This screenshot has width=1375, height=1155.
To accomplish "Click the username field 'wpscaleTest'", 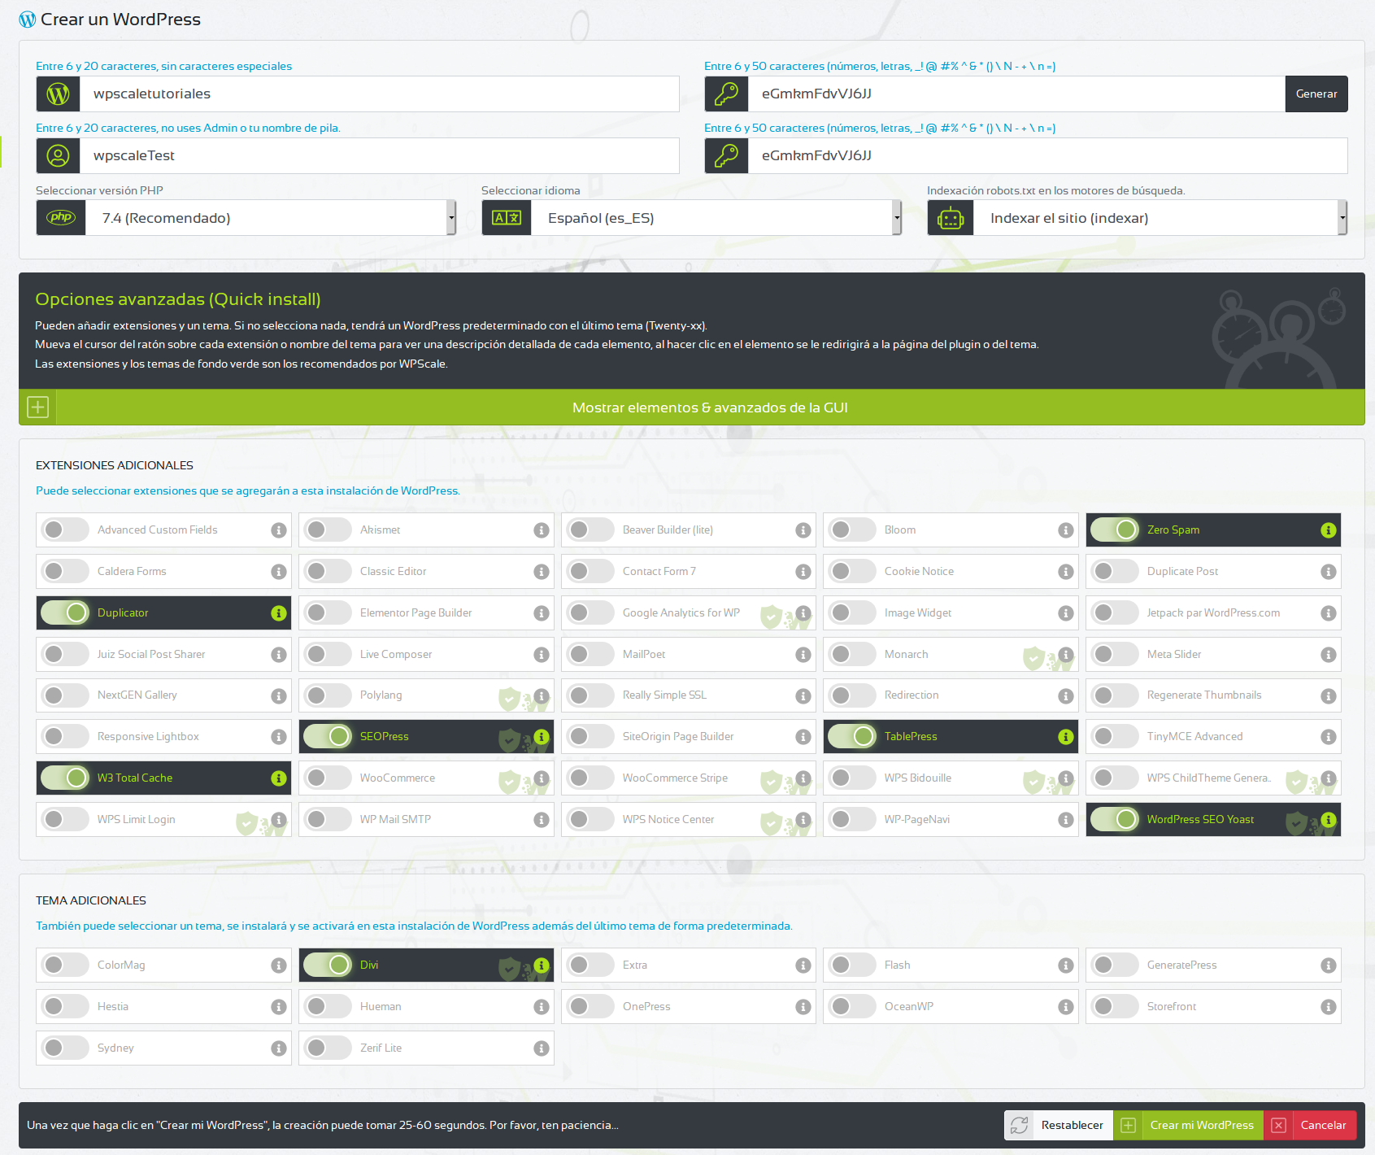I will 380,156.
